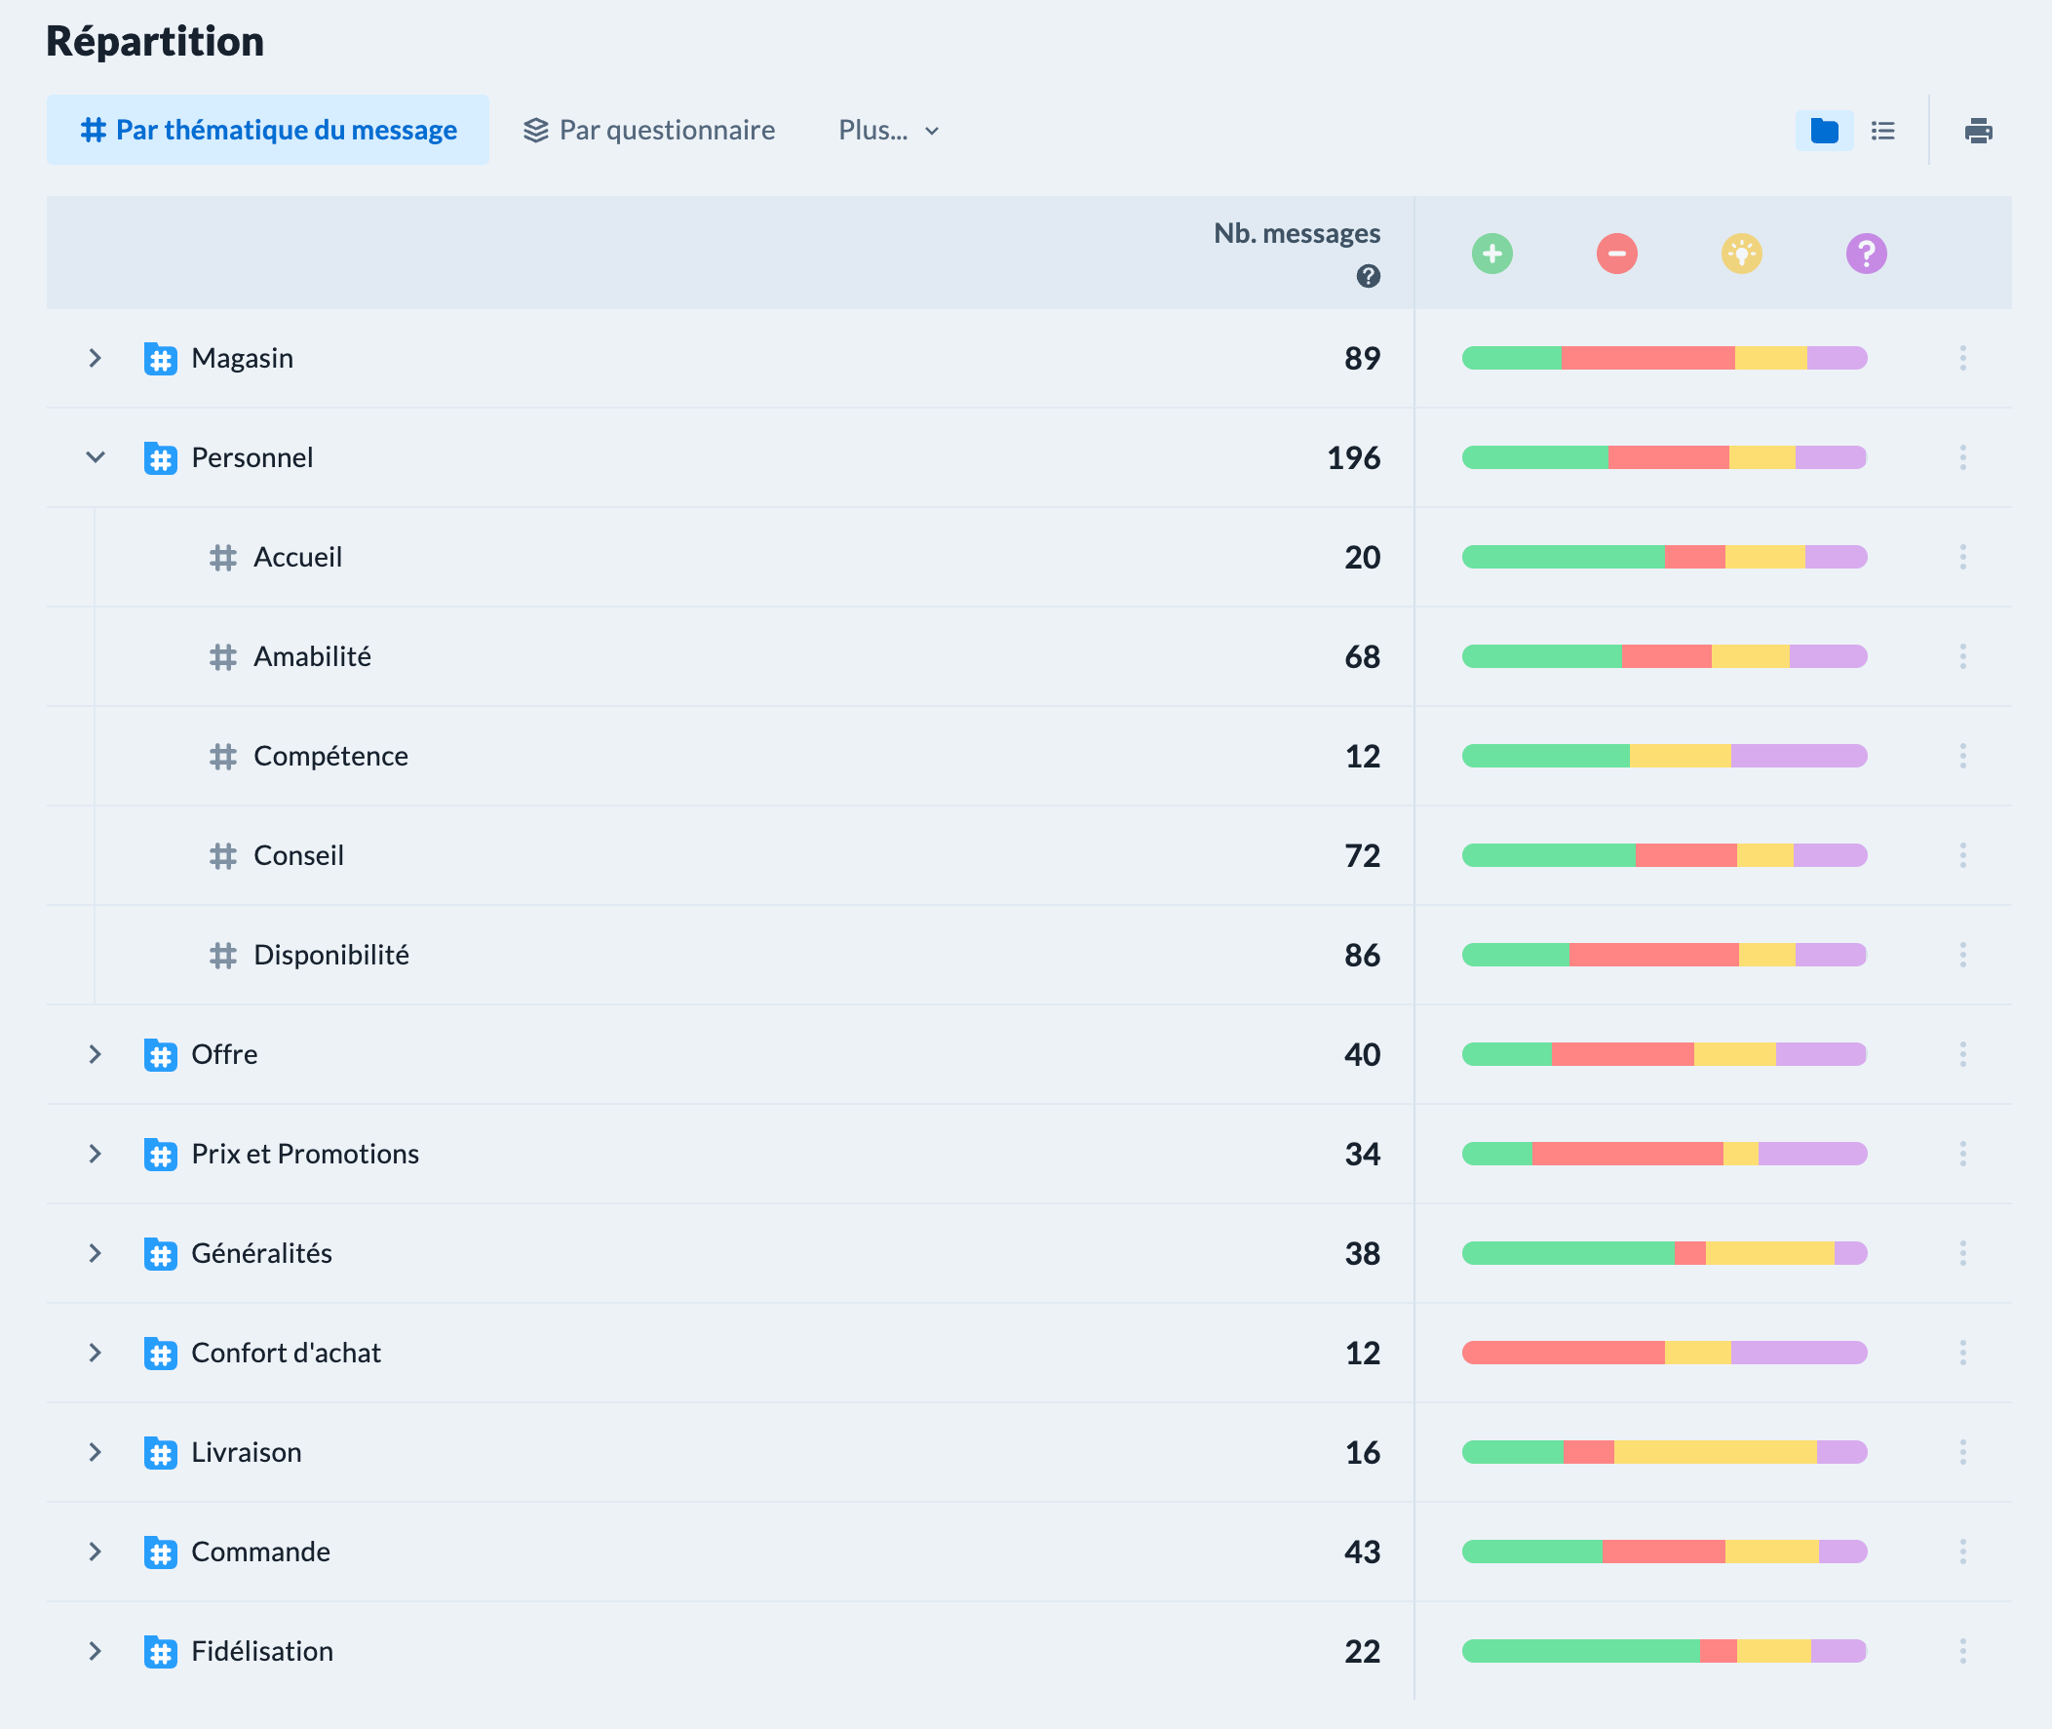Image resolution: width=2052 pixels, height=1729 pixels.
Task: Open the three-dot menu for Disponibilité
Action: coord(1963,954)
